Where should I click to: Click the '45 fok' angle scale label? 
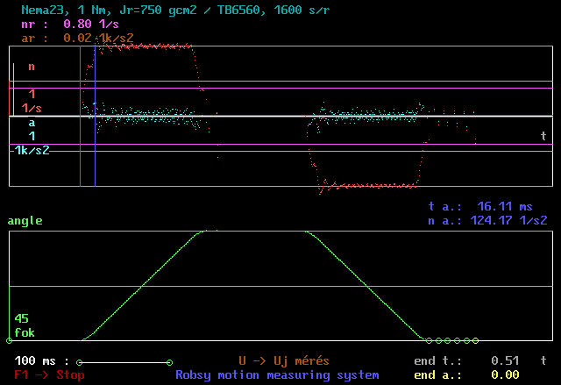coord(24,325)
